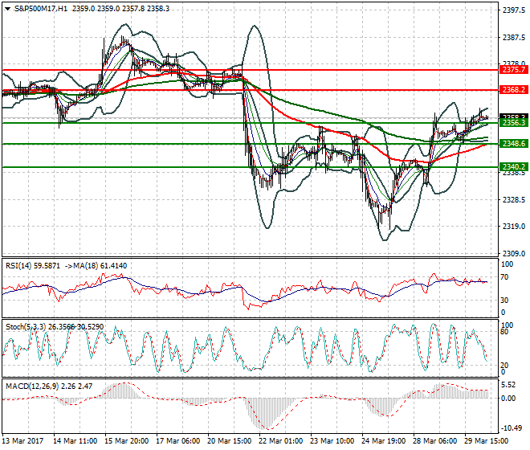
Task: Click the 2328.5 price scale value
Action: click(x=514, y=199)
